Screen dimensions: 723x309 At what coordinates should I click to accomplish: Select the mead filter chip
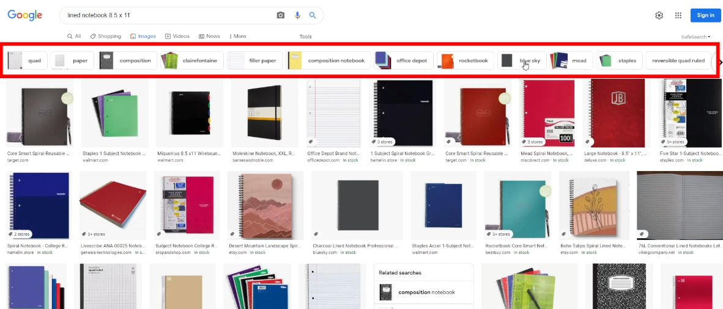(x=571, y=60)
